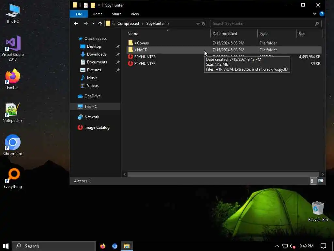334x251 pixels.
Task: Open Action Center notifications icon
Action: 323,246
